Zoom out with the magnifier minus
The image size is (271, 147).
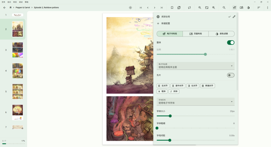coord(200,8)
